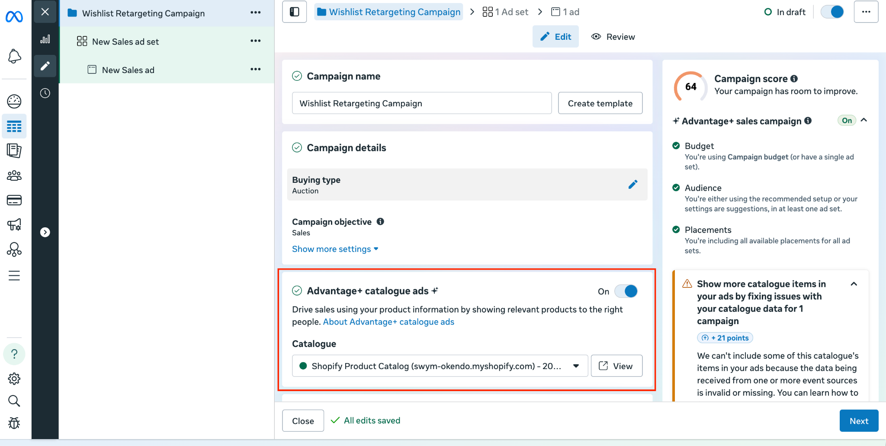Open notifications bell in sidebar
886x446 pixels.
tap(14, 56)
